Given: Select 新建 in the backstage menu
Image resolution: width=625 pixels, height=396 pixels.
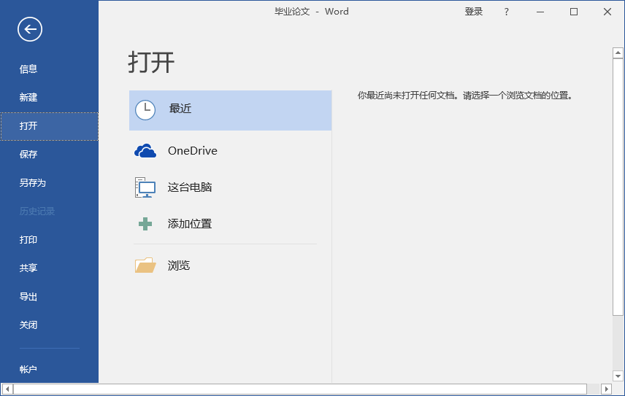Looking at the screenshot, I should (x=28, y=98).
